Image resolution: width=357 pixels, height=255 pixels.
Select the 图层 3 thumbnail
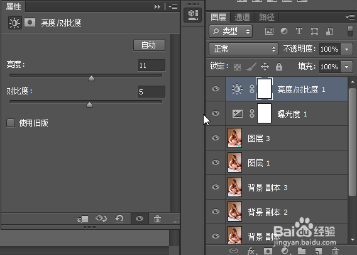(x=234, y=138)
